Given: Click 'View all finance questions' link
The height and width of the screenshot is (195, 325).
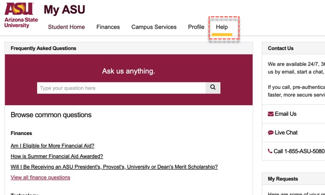Looking at the screenshot, I should [x=40, y=177].
